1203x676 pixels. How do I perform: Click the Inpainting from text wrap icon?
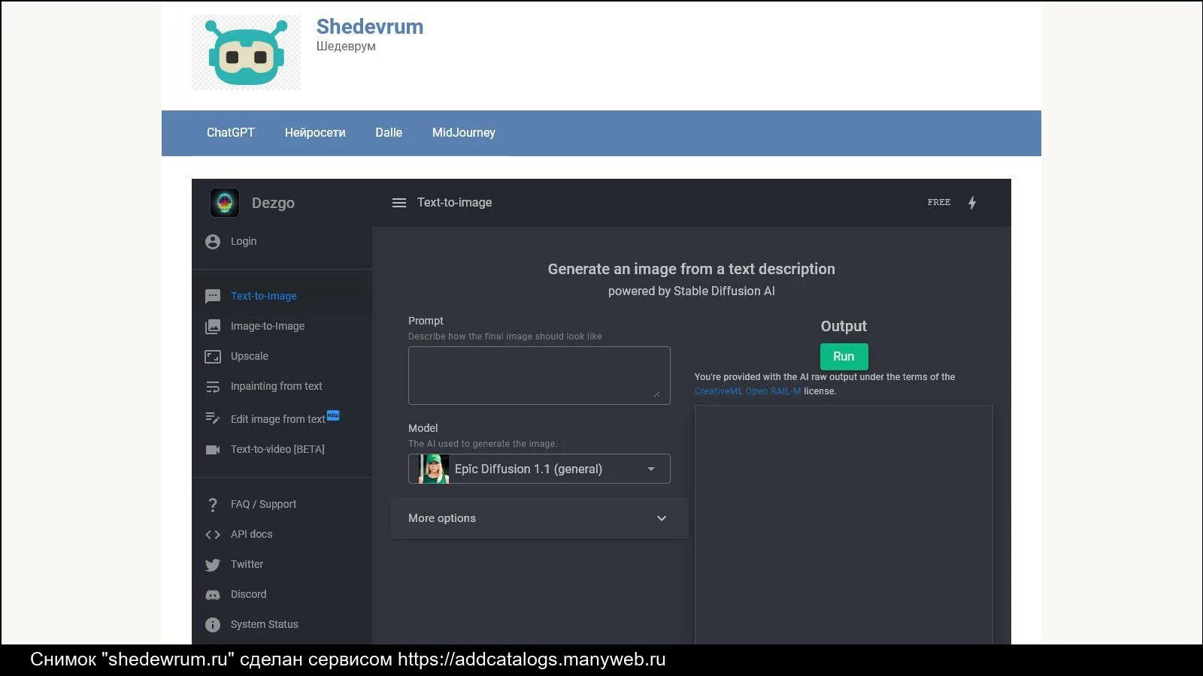point(213,387)
